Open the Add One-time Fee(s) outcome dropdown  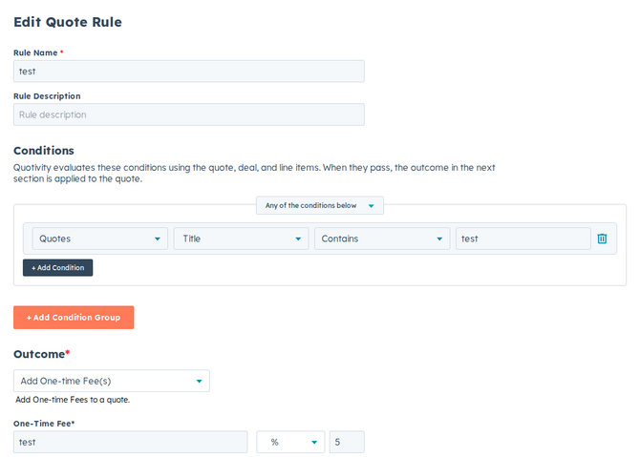point(112,381)
